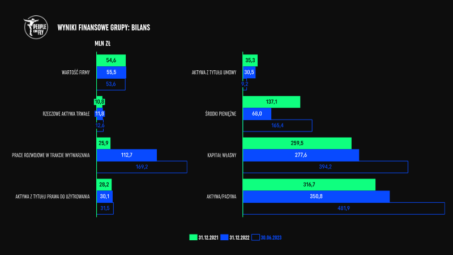Viewport: 453px width, 255px height.
Task: Click the green 137,1 środki pieniężne bar
Action: coord(271,102)
